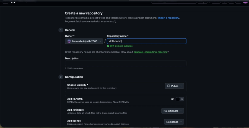Image resolution: width=249 pixels, height=128 pixels.
Task: Open the About READMEs link
Action: coord(121,102)
